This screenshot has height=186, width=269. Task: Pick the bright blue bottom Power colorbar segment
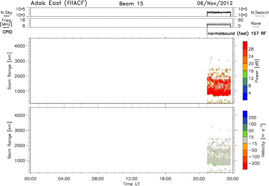[x=245, y=96]
